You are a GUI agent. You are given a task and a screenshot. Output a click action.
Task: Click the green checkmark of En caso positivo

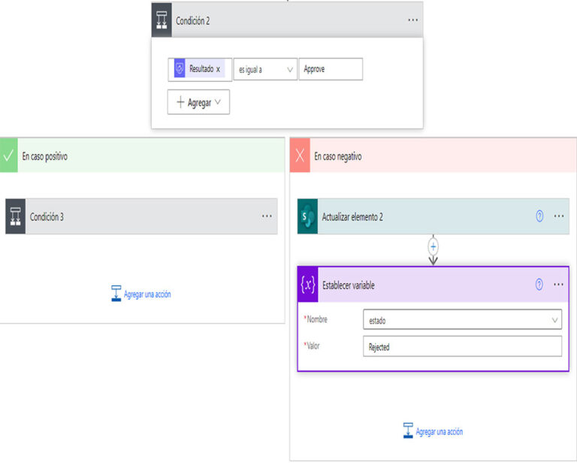[8, 156]
